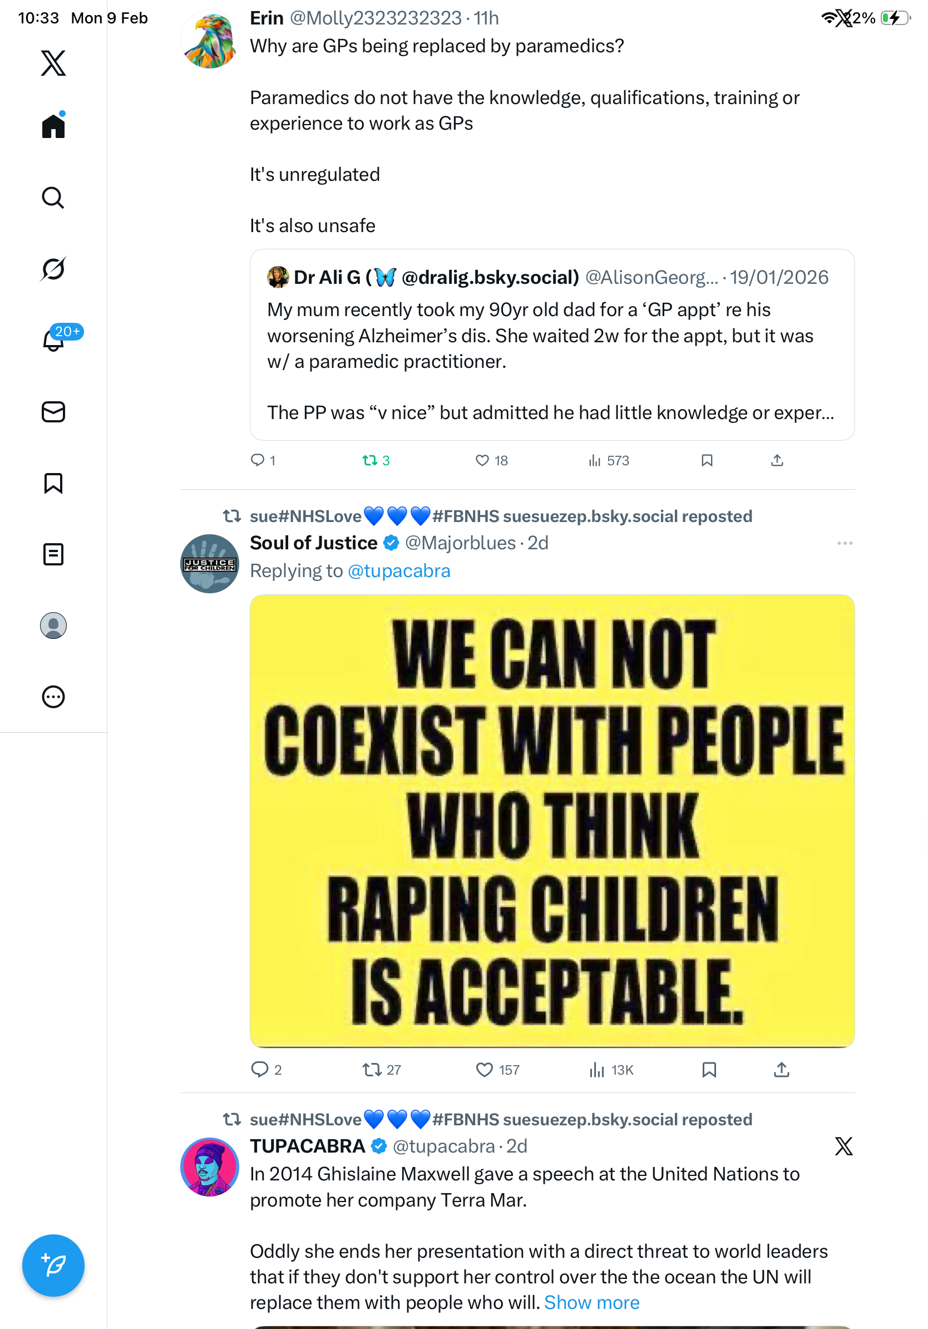Tap the compose new post button
Screen dimensions: 928x1329
click(x=53, y=1265)
